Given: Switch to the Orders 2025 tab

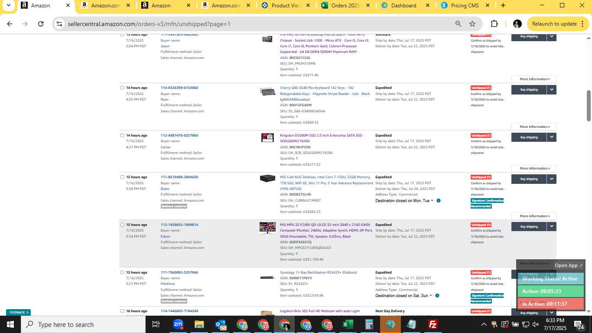Looking at the screenshot, I should (x=345, y=6).
